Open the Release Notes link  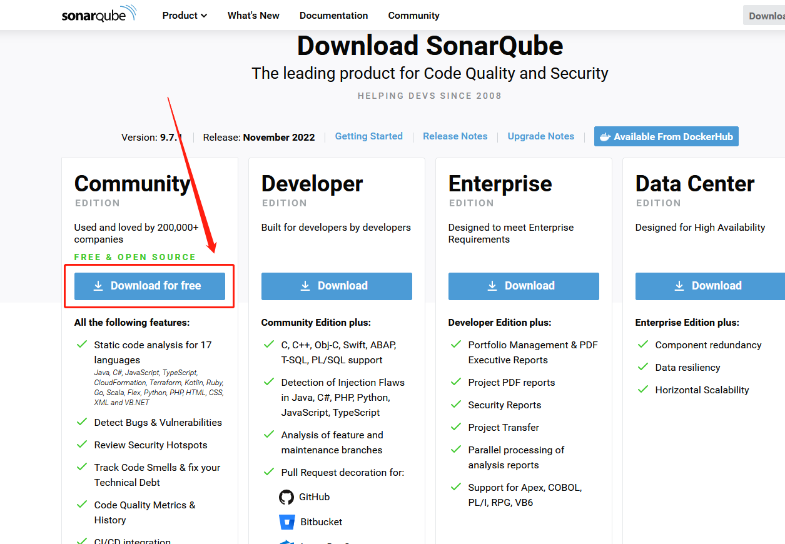pos(455,136)
